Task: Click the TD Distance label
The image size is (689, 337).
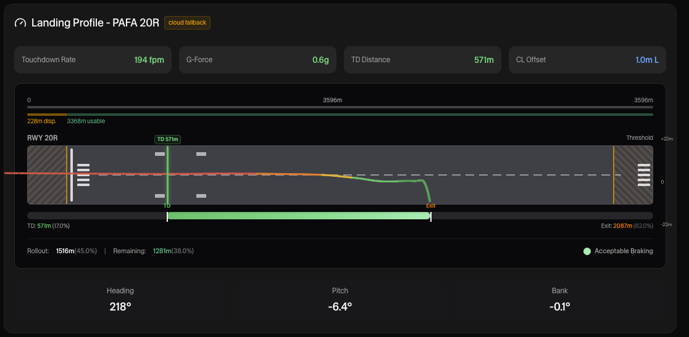Action: 370,60
